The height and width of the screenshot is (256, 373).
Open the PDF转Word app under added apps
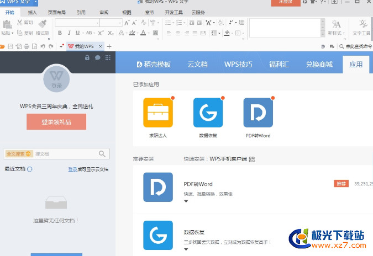pyautogui.click(x=258, y=113)
